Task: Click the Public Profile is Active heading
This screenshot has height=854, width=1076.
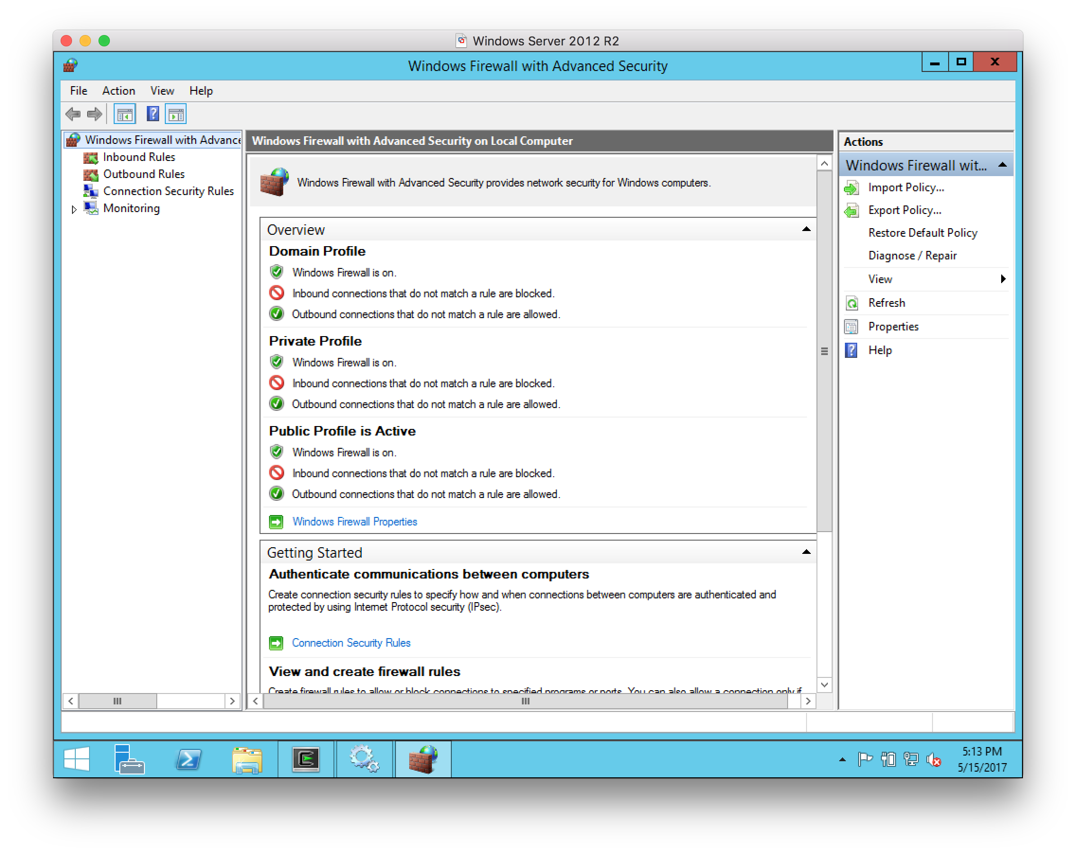Action: [x=342, y=431]
